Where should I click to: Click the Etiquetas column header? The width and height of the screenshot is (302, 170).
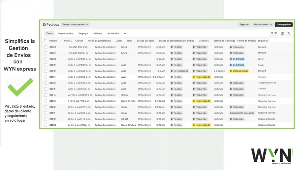(263, 41)
